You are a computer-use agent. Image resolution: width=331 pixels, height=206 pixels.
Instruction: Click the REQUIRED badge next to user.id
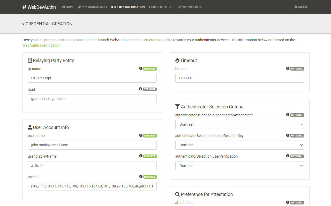click(x=150, y=177)
